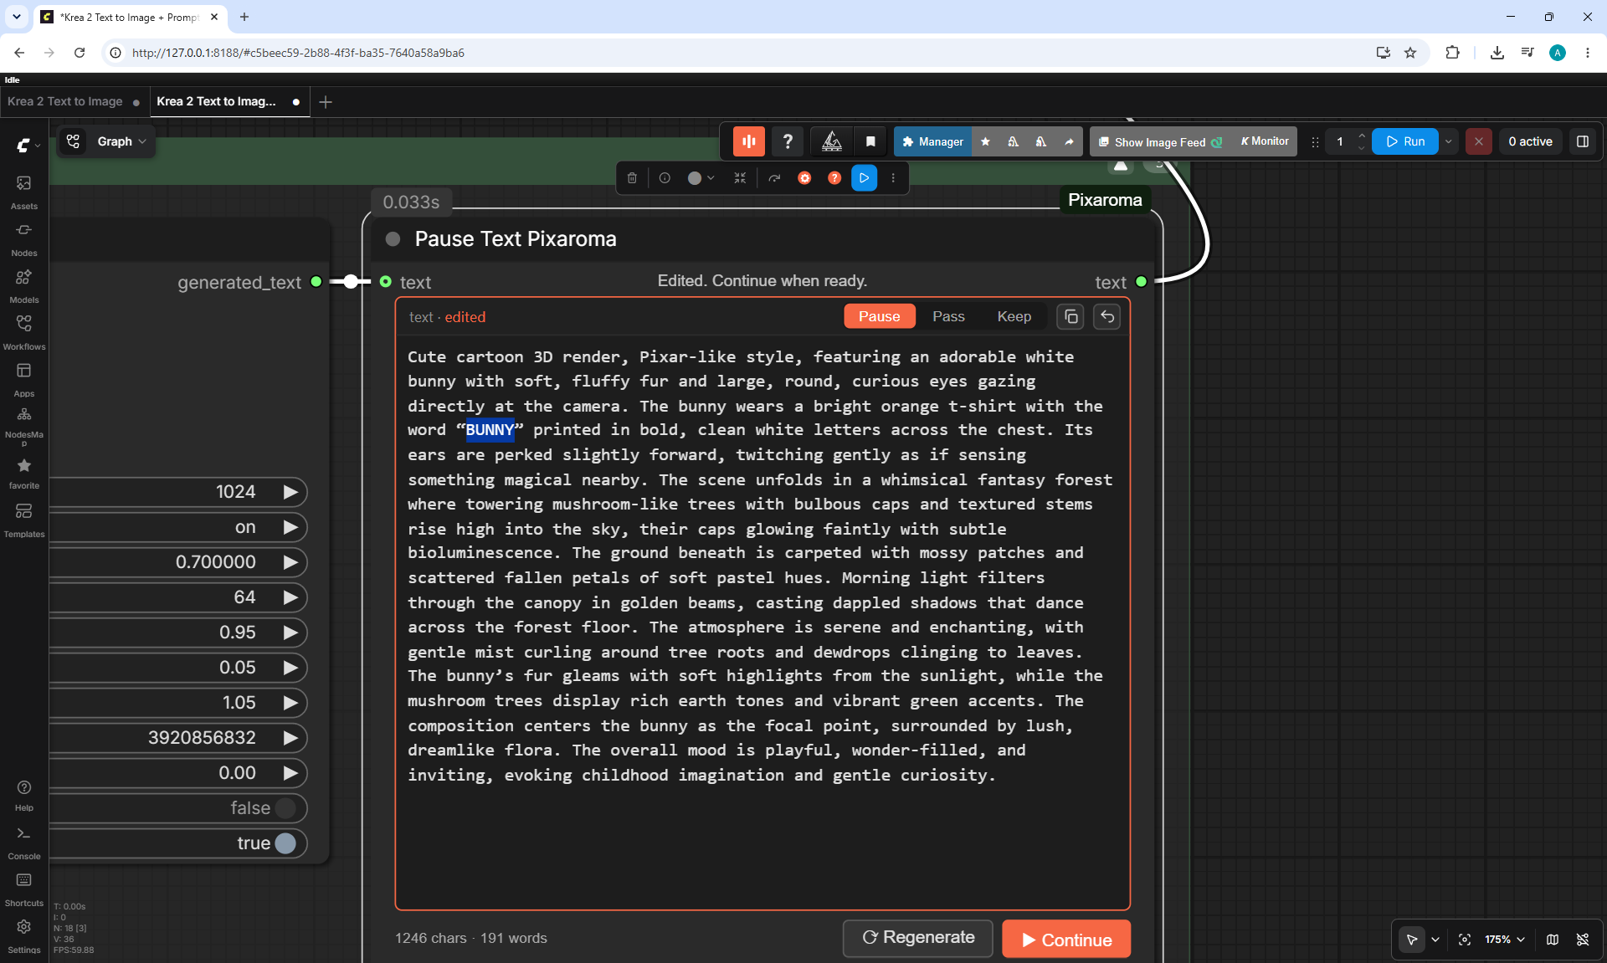Toggle the true switch in left node
The height and width of the screenshot is (963, 1607).
[x=285, y=843]
